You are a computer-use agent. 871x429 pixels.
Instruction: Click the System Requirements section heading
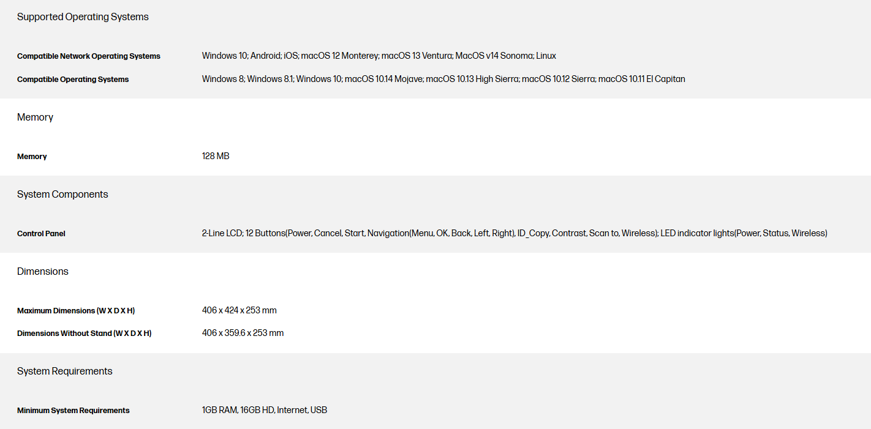(x=65, y=371)
